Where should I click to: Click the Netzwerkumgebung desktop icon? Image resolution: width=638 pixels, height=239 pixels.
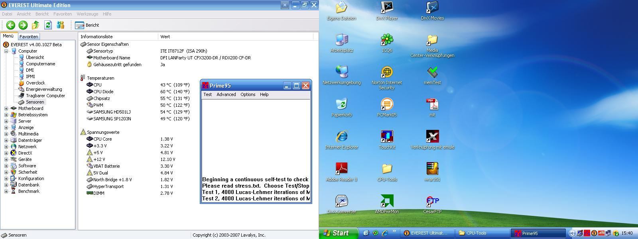click(x=341, y=75)
